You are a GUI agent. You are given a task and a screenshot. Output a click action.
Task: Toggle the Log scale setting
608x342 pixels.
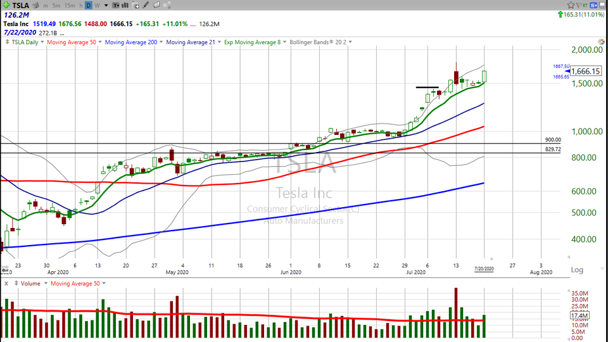(x=577, y=270)
